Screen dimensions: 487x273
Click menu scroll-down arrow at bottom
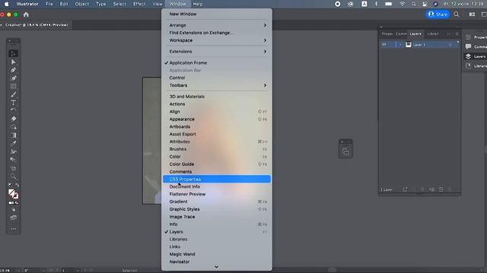pyautogui.click(x=216, y=267)
